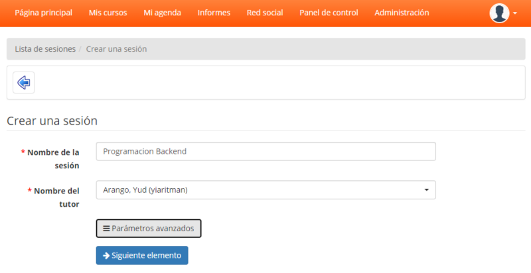
Task: Click the hamburger icon in Parámetros avanzados
Action: (x=106, y=228)
